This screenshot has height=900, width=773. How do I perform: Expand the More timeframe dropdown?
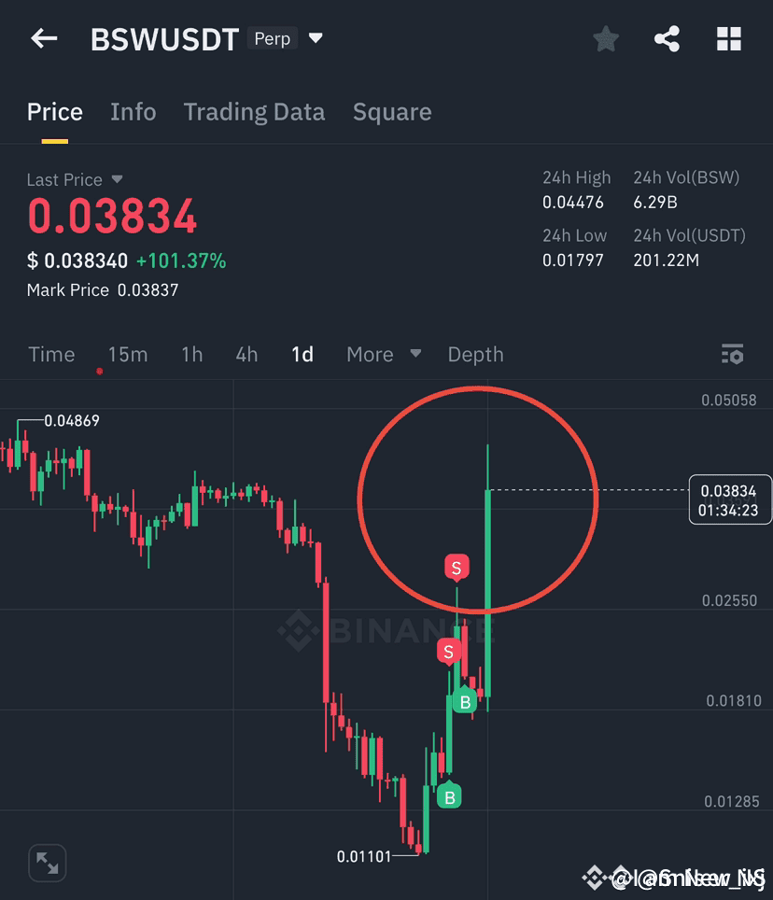[x=383, y=355]
